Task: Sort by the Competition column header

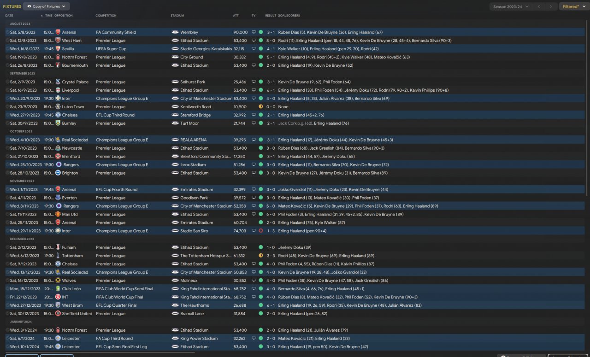Action: tap(106, 16)
